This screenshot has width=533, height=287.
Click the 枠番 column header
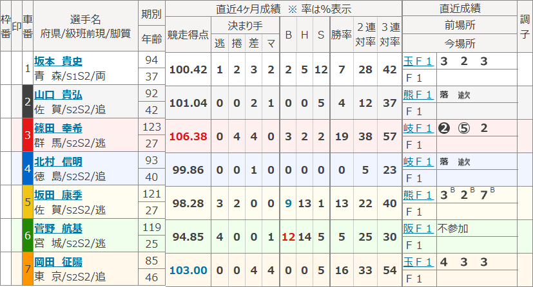(5, 26)
